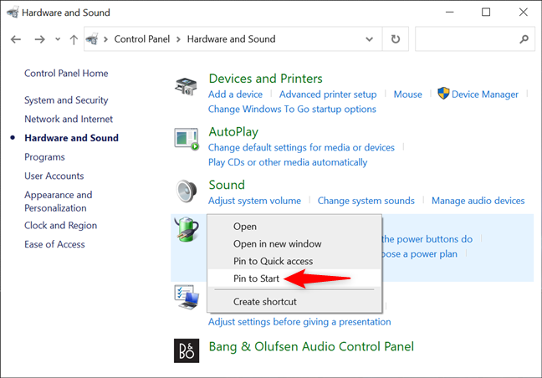Click the Bang & Olufsen B&O icon

(x=187, y=350)
